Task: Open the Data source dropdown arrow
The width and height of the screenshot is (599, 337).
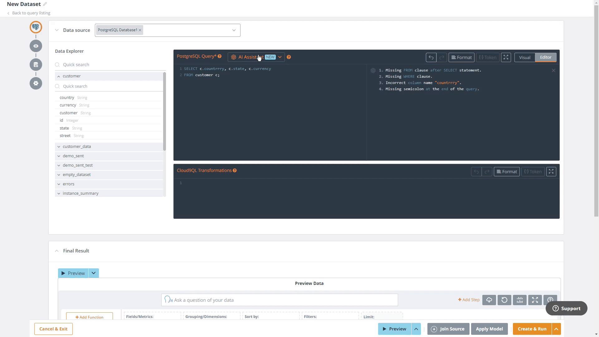Action: tap(234, 30)
